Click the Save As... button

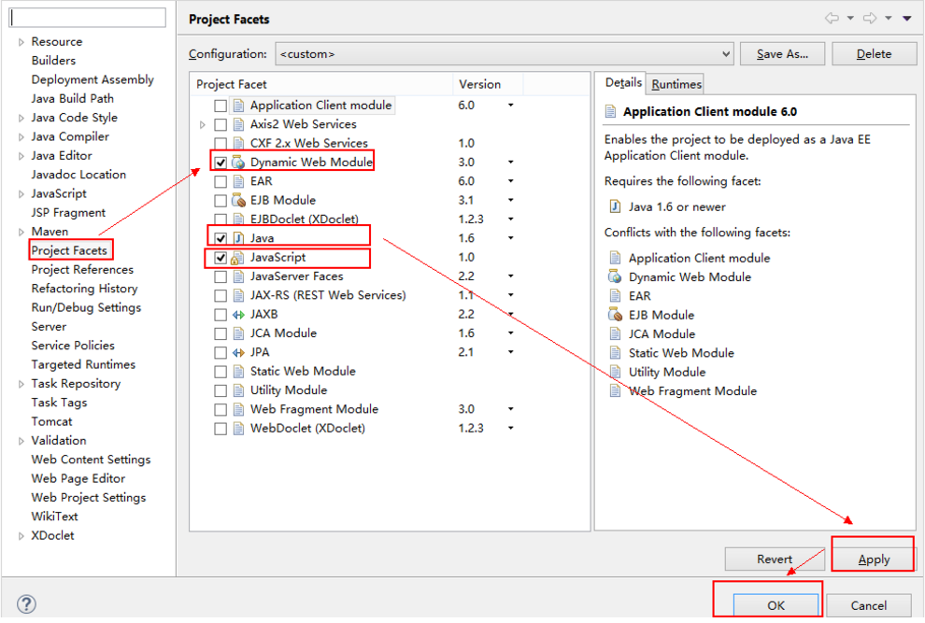(x=782, y=53)
